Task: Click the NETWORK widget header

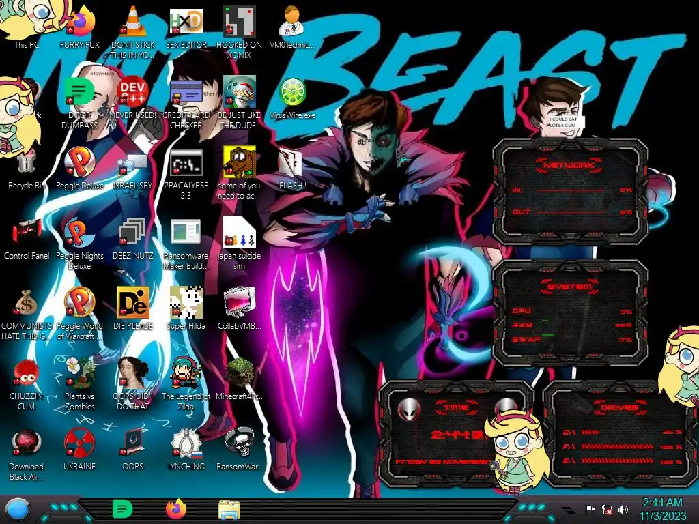Action: [569, 165]
